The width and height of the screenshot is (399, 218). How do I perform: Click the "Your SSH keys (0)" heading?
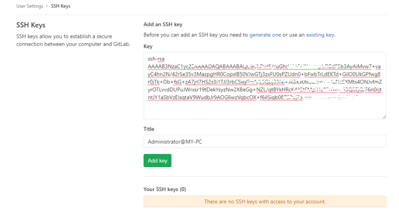tap(165, 189)
